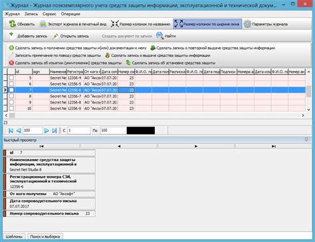The height and width of the screenshot is (242, 315).
Task: Click Экспорт журнала в печатный вид icon
Action: 43,24
